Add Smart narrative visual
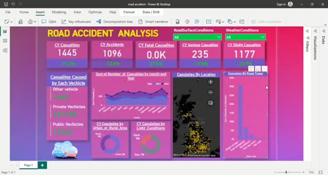Viewport: 328px width, 175px height. [153, 22]
